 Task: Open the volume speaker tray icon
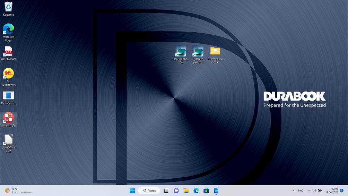pyautogui.click(x=314, y=191)
